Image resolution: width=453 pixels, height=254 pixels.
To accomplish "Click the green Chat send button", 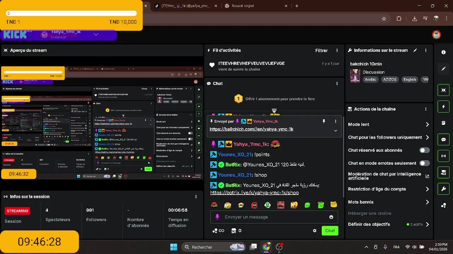I will [x=330, y=231].
